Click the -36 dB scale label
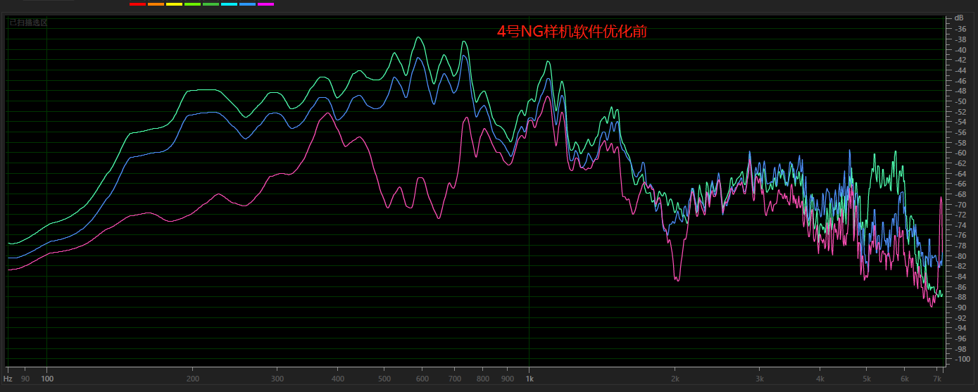This screenshot has height=392, width=978. 959,30
